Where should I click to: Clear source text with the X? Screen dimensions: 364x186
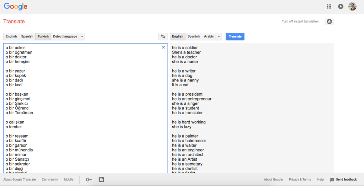pyautogui.click(x=163, y=47)
